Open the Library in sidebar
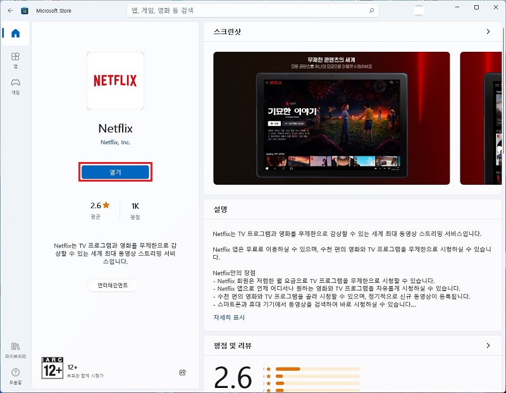The width and height of the screenshot is (506, 393). pos(15,350)
